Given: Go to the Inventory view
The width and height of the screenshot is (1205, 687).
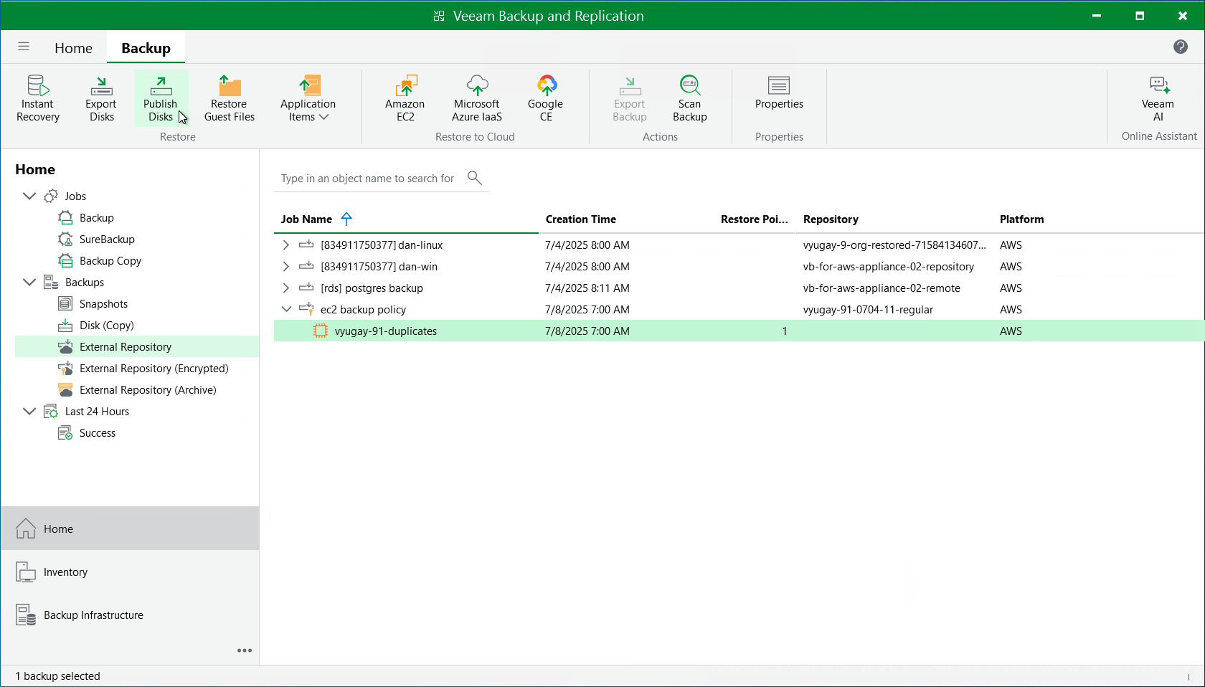Looking at the screenshot, I should click(65, 572).
